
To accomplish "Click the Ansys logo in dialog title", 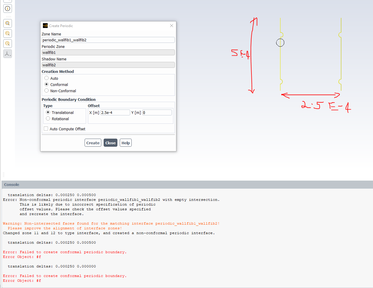I will pos(45,26).
